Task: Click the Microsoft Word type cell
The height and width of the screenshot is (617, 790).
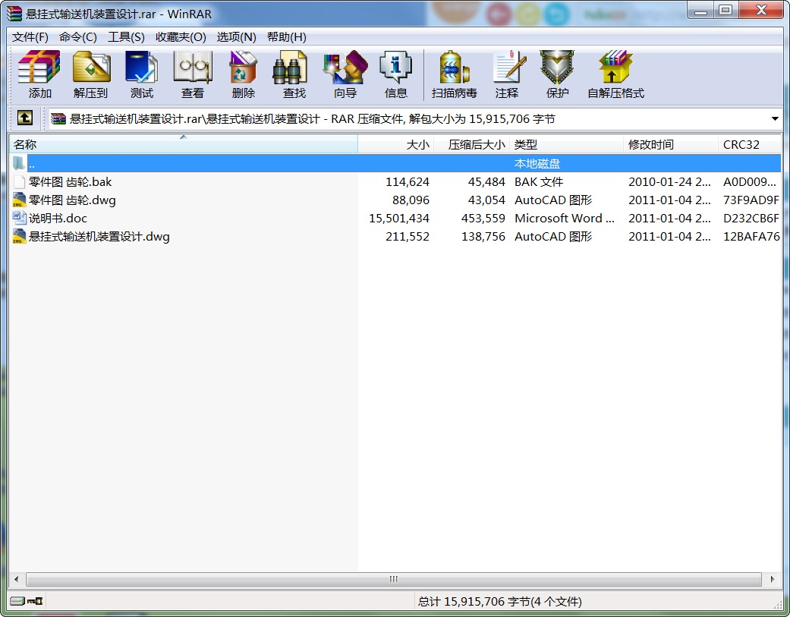Action: (x=565, y=218)
